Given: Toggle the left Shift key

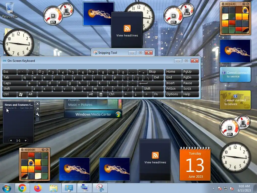Looking at the screenshot, I should pyautogui.click(x=17, y=89).
